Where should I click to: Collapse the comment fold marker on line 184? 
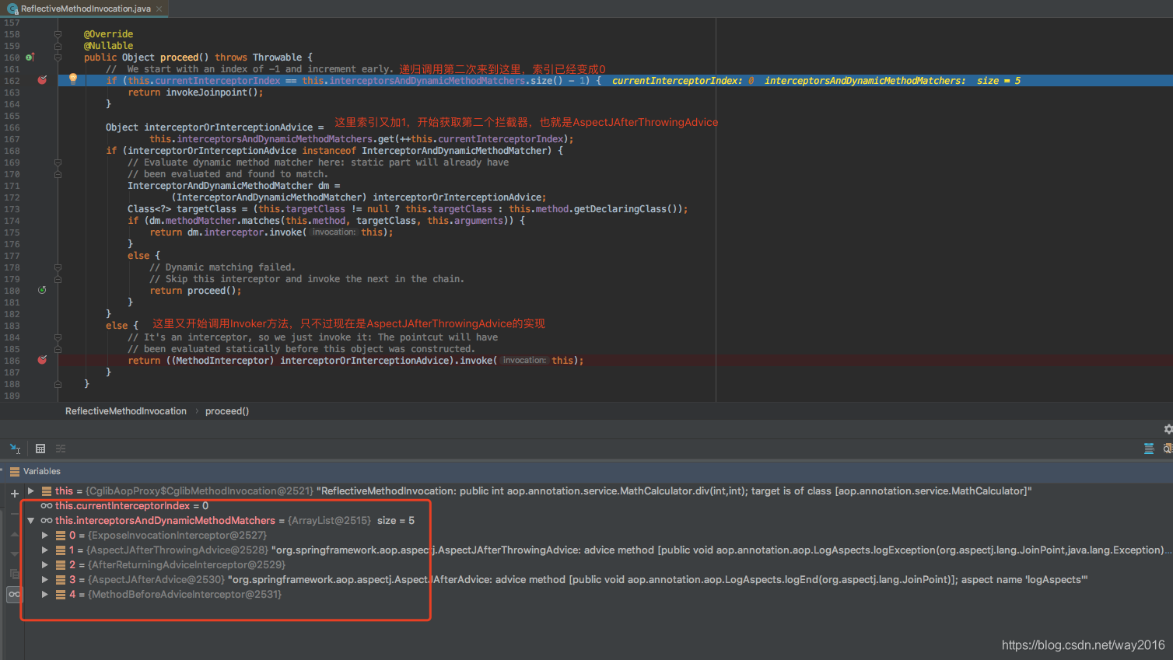(58, 337)
